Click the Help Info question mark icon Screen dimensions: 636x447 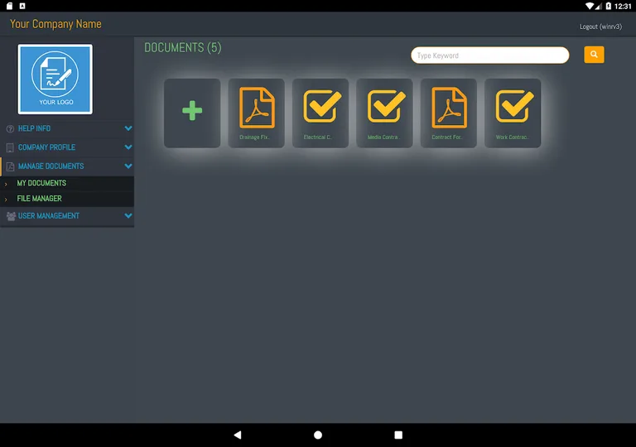tap(10, 128)
